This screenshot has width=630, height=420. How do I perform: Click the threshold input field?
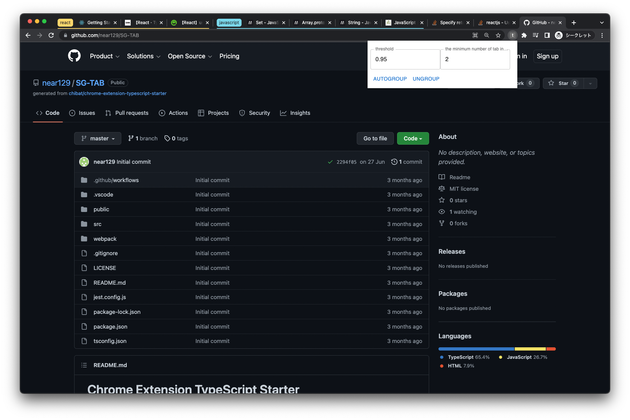[405, 59]
